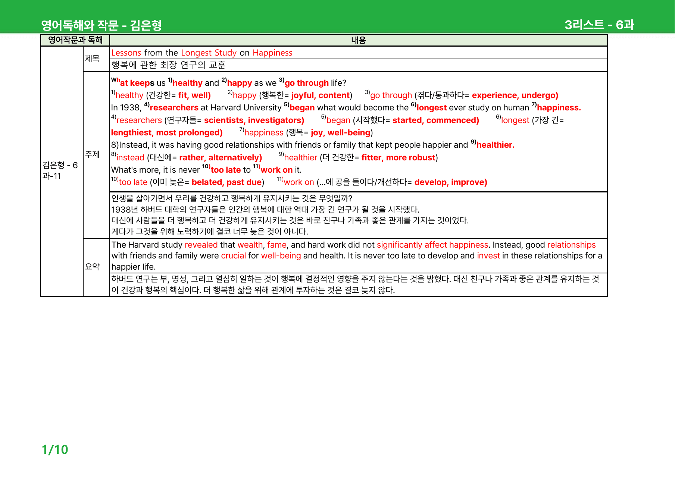675x477 pixels.
Task: Click the column header '내용'
Action: pyautogui.click(x=358, y=40)
